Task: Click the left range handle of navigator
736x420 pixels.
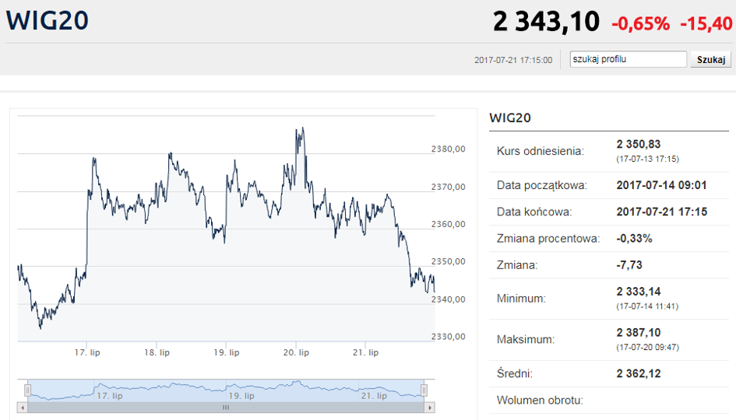Action: (x=28, y=390)
